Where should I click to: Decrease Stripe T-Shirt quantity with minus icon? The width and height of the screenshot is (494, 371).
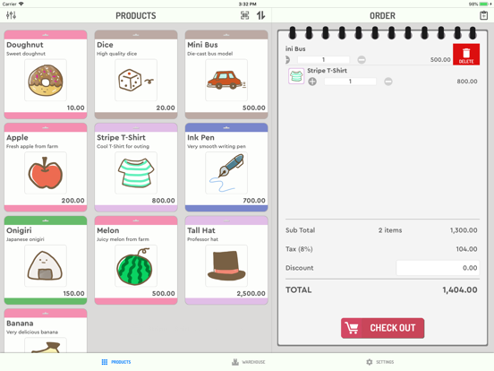pos(388,82)
